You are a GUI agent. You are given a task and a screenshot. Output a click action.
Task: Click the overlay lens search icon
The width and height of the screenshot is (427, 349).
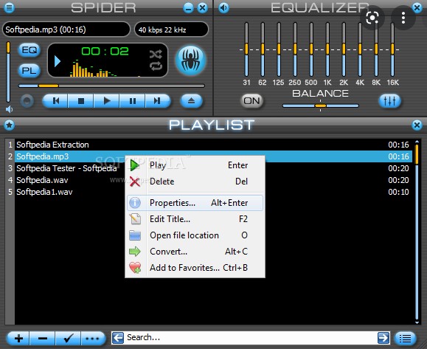click(x=372, y=18)
